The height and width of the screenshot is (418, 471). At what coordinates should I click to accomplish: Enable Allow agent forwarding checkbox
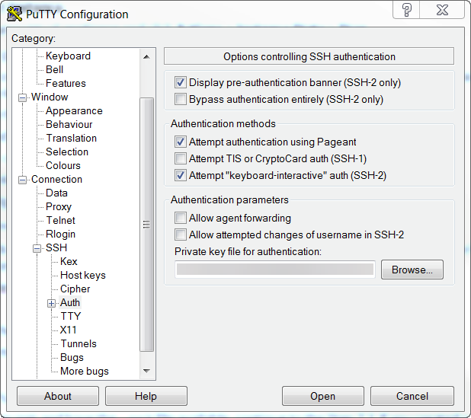pyautogui.click(x=180, y=218)
